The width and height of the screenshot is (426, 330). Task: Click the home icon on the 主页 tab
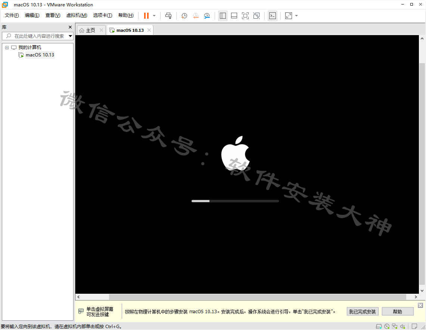(x=81, y=31)
